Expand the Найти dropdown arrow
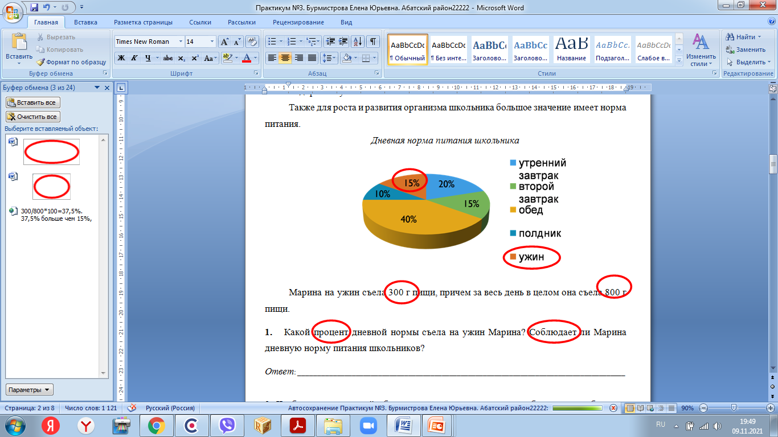 pos(760,37)
